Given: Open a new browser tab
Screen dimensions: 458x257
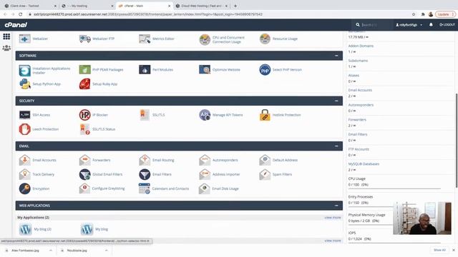Looking at the screenshot, I should 235,6.
